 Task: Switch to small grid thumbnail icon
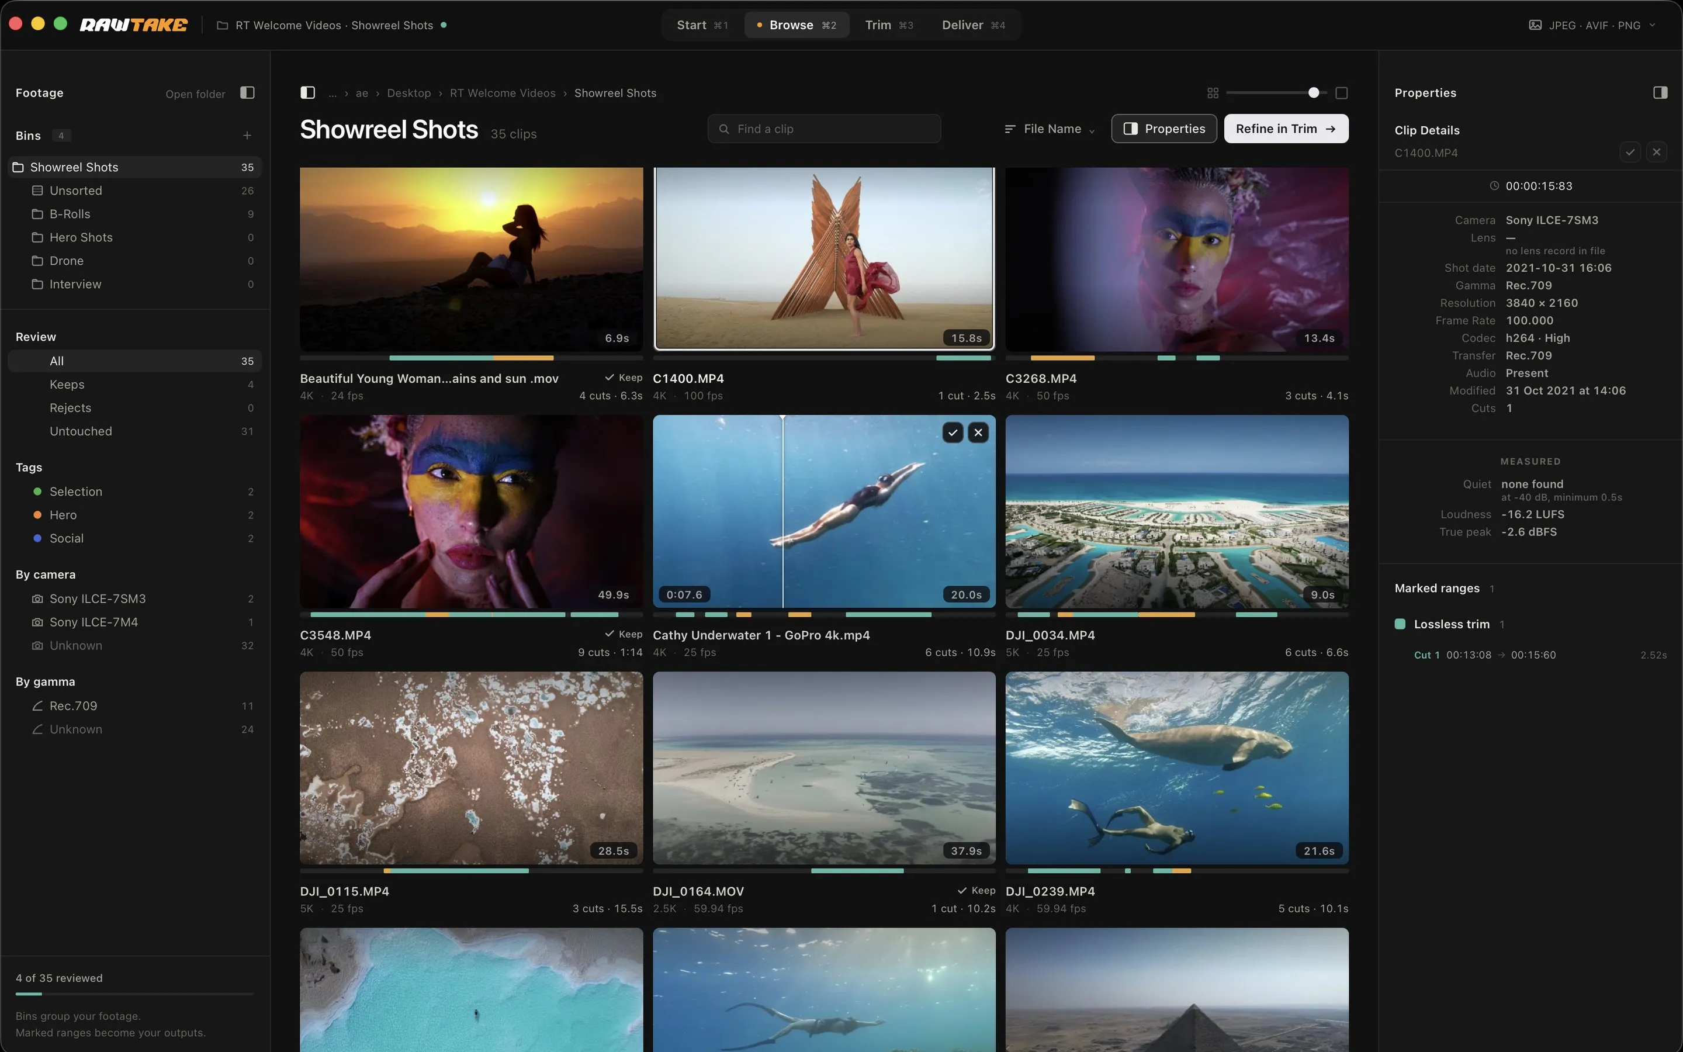[x=1213, y=92]
